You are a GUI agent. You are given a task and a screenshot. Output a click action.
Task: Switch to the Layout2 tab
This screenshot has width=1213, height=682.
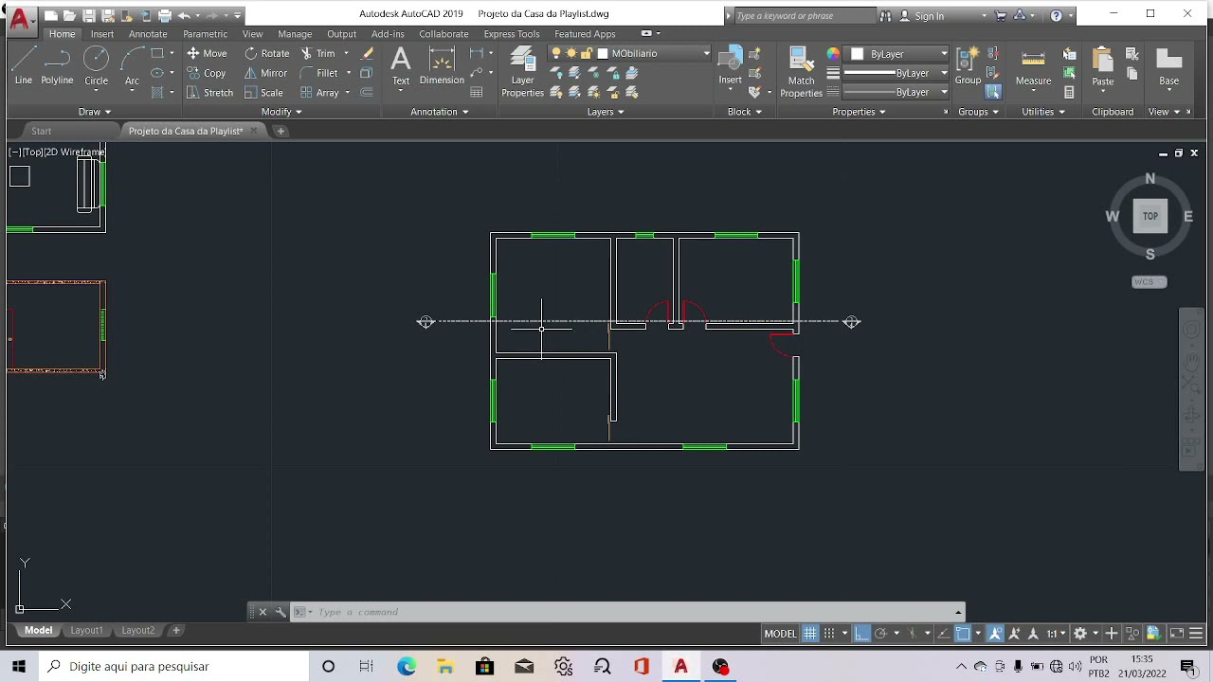[x=137, y=630]
